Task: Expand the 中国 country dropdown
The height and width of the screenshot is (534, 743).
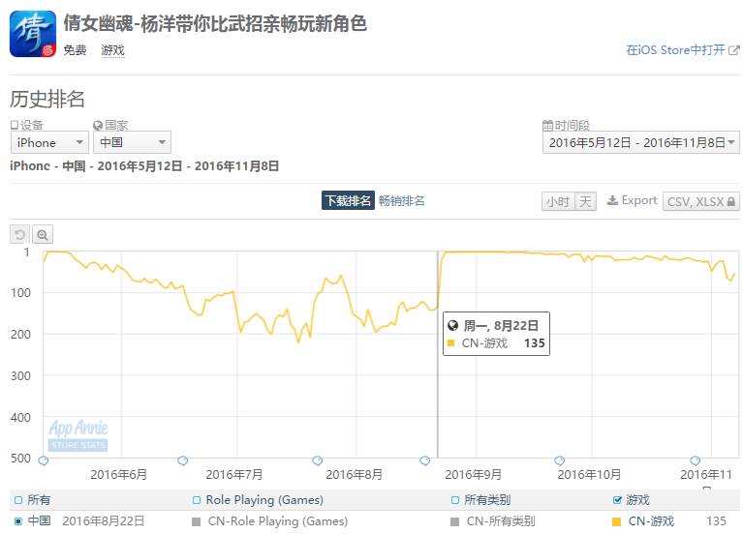Action: [134, 142]
